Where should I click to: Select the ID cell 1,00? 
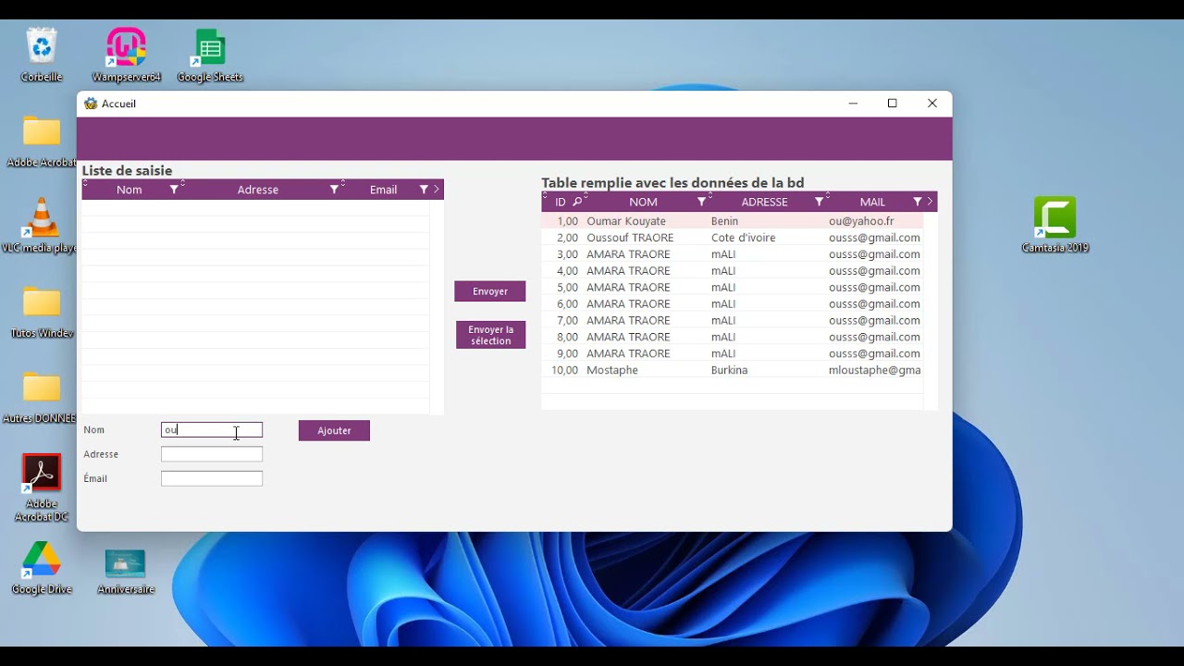[567, 221]
